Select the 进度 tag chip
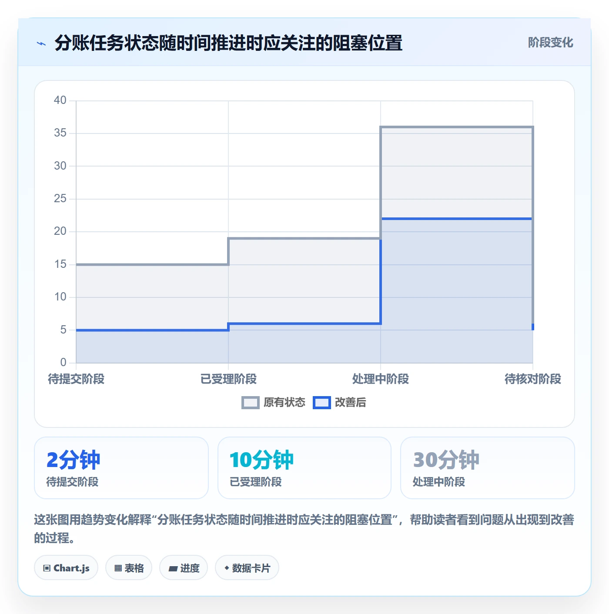Screen dimensions: 609x614 click(x=184, y=568)
